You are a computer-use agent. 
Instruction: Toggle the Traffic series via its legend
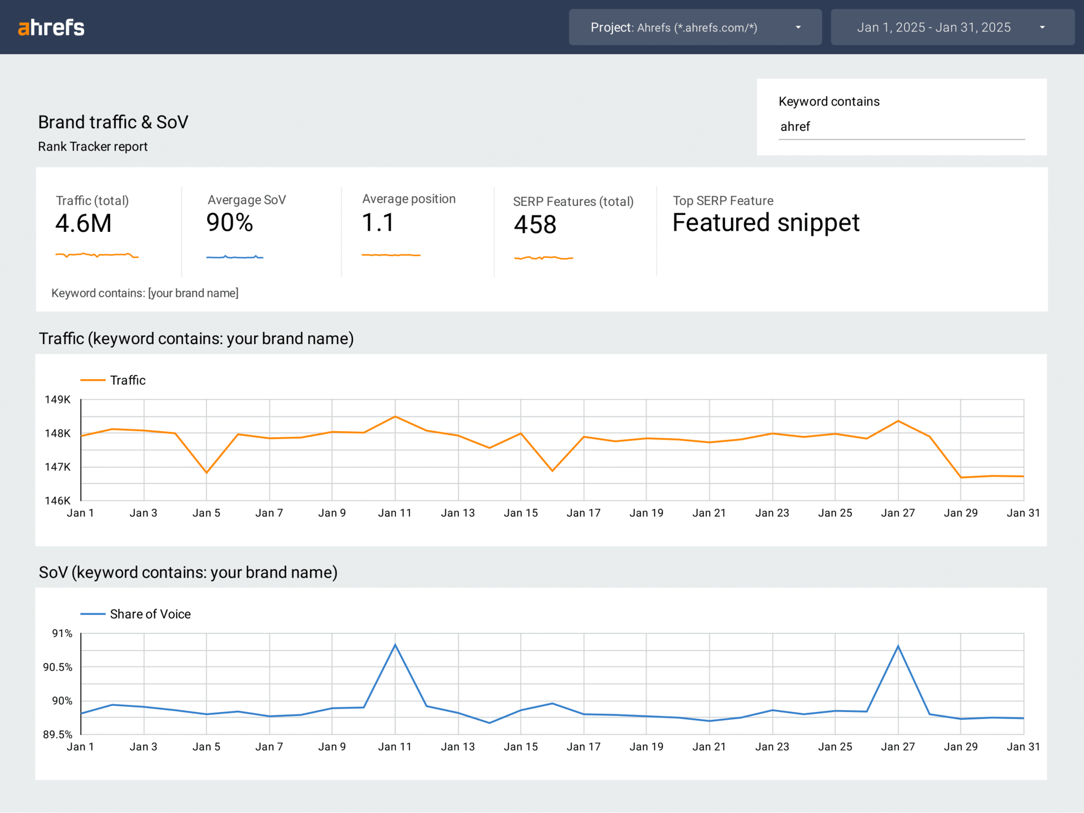click(128, 380)
